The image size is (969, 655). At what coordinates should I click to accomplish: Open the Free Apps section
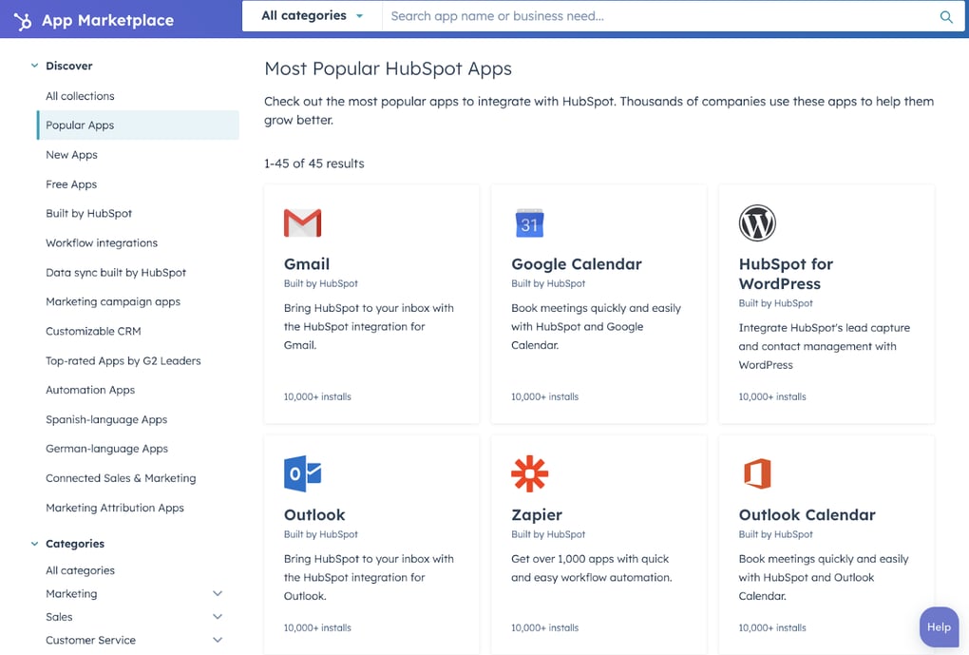(70, 183)
